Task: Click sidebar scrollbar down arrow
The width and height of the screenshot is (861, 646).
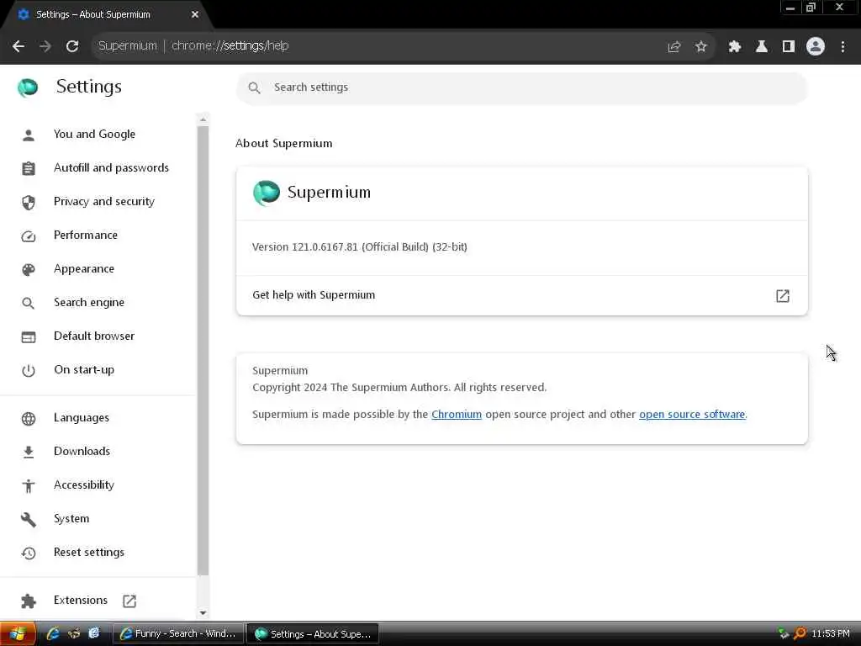Action: click(x=203, y=612)
